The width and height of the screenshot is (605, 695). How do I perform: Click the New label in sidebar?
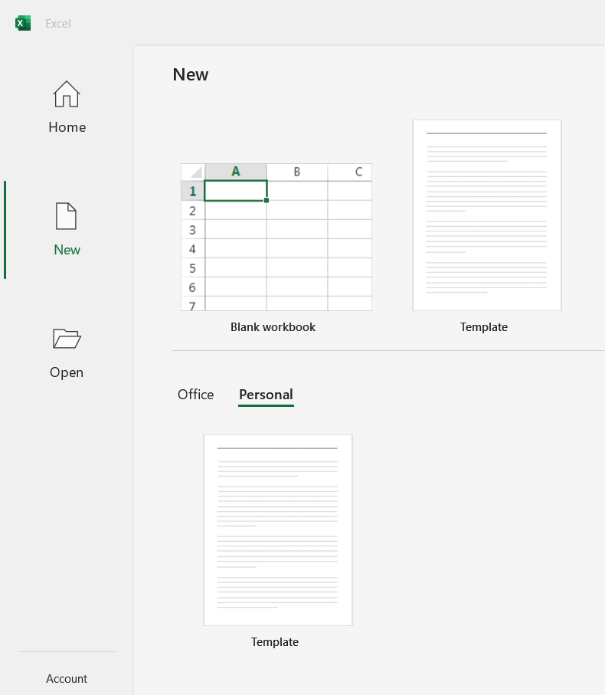pos(67,250)
